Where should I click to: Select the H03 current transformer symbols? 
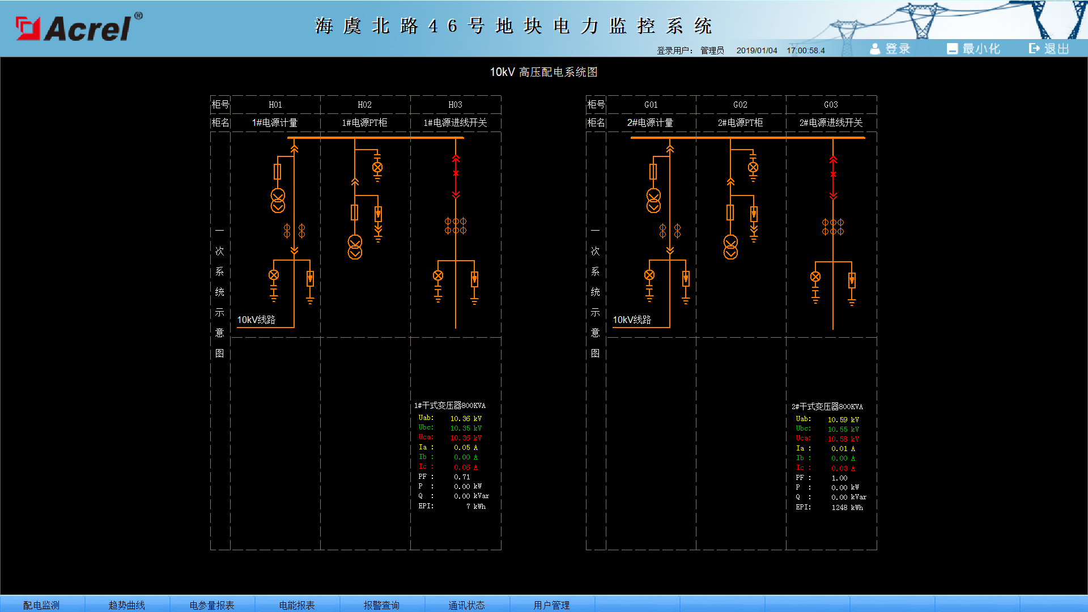click(x=456, y=226)
